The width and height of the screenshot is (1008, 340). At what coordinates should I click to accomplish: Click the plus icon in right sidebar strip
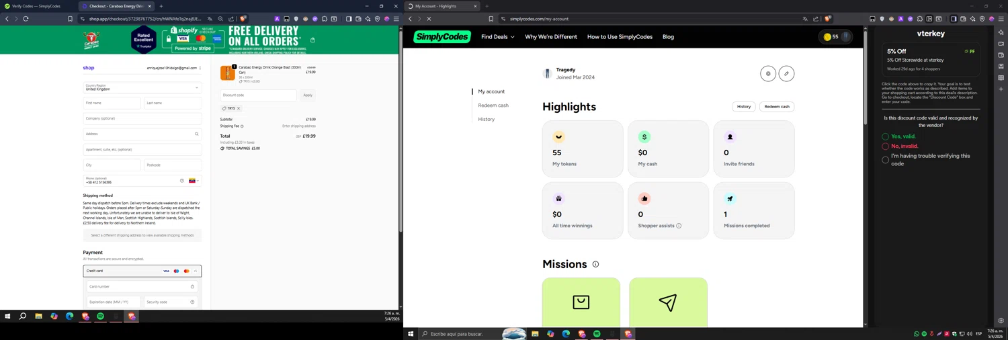(x=1001, y=89)
